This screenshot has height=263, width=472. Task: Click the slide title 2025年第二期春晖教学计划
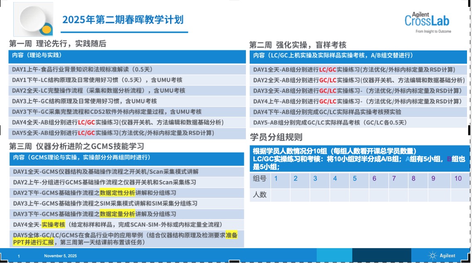(123, 20)
